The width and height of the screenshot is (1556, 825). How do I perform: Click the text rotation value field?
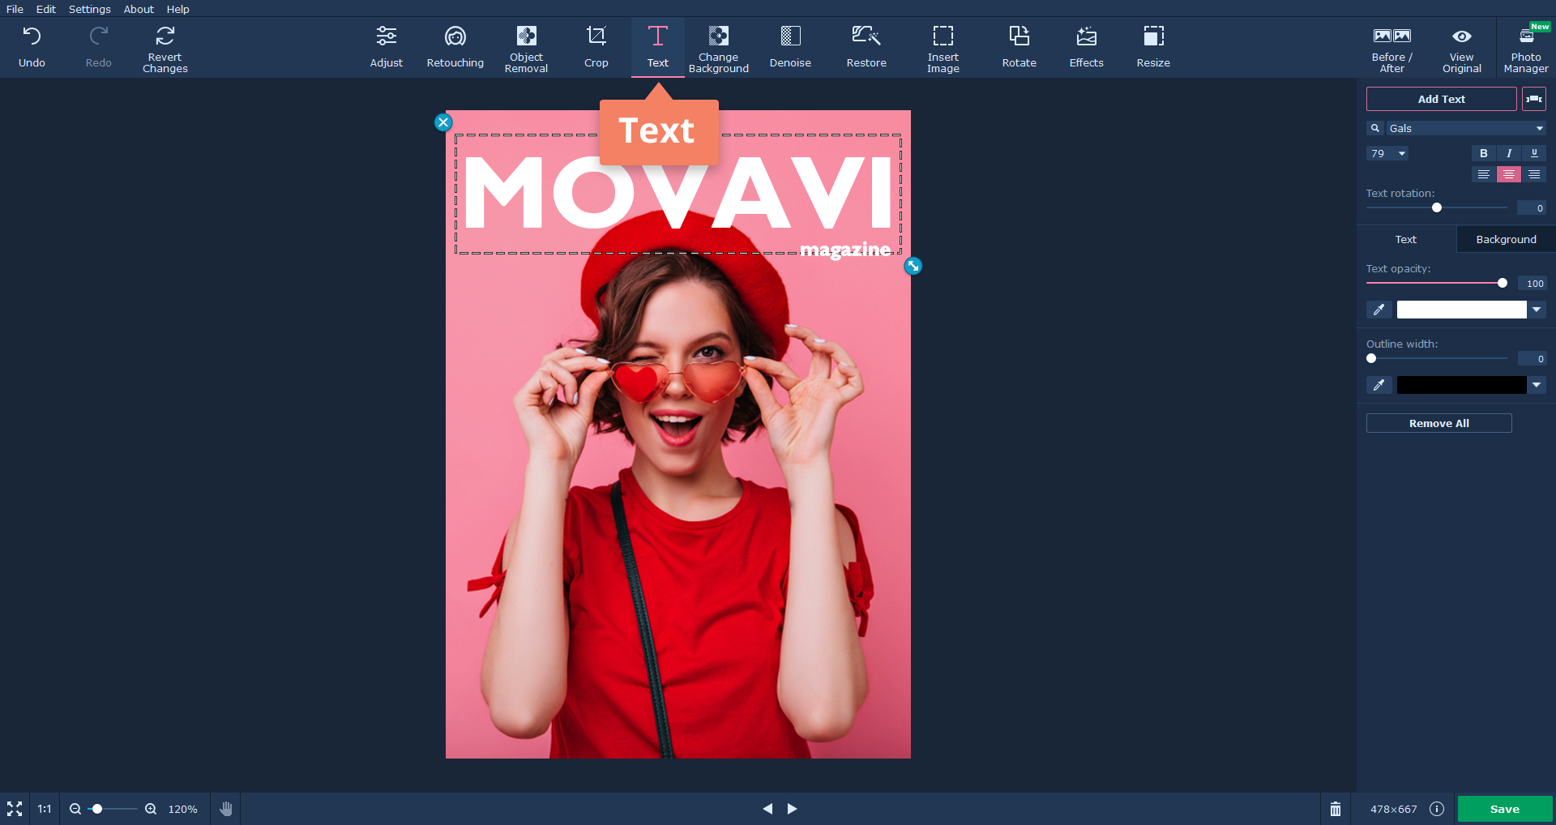1532,208
